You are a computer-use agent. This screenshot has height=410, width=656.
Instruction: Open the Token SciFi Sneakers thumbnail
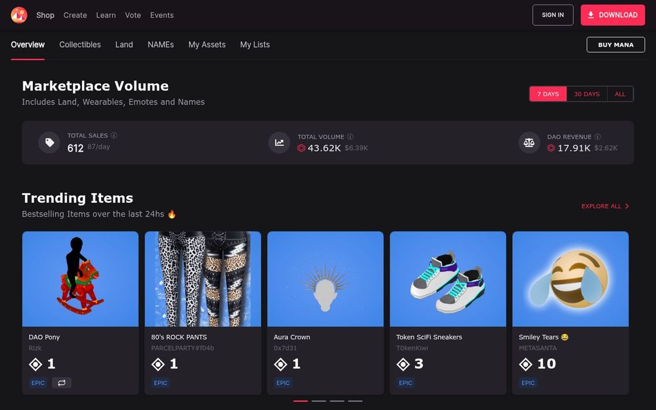448,279
